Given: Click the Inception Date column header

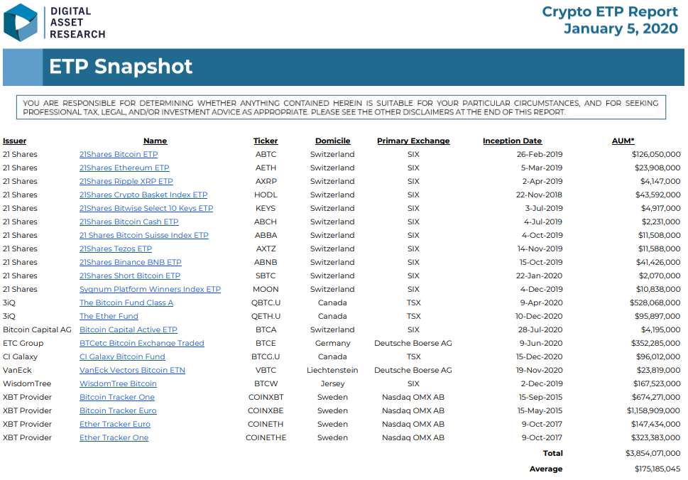Looking at the screenshot, I should click(x=512, y=141).
